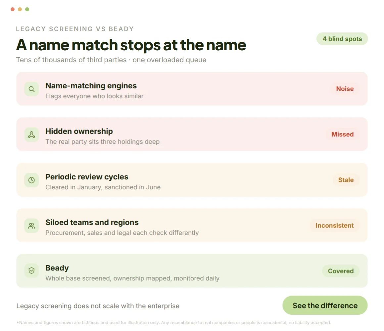Viewport: 384px width, 331px height.
Task: Click the red window close dot
Action: point(13,9)
